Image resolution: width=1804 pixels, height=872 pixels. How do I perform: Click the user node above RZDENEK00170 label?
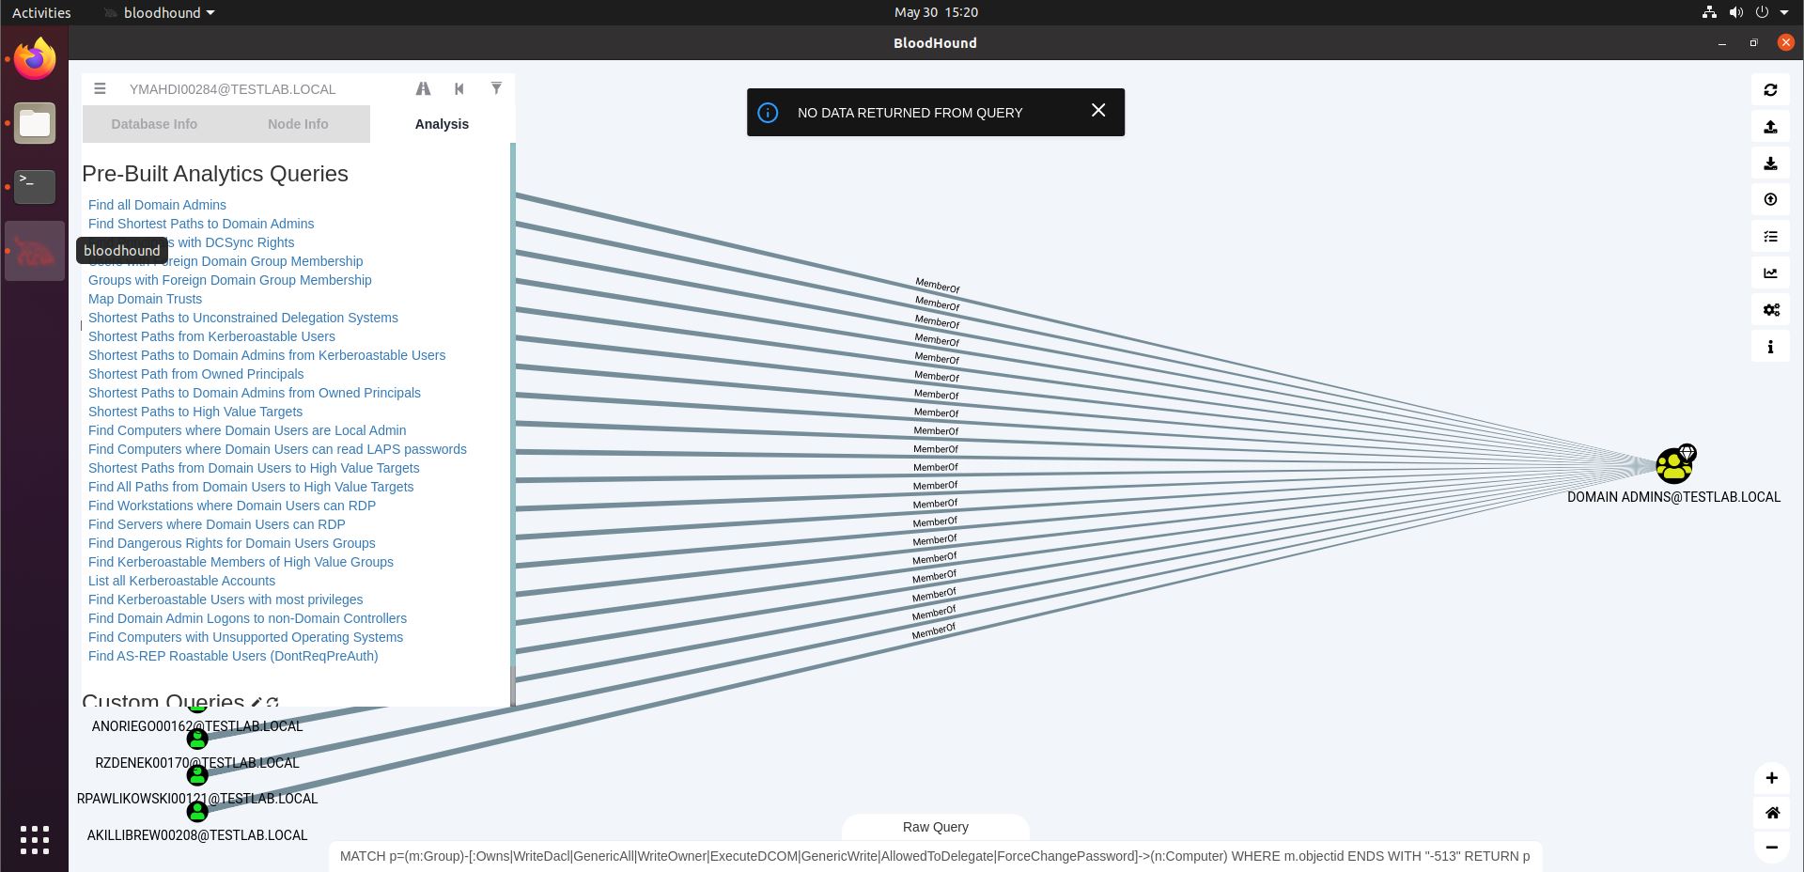tap(197, 740)
